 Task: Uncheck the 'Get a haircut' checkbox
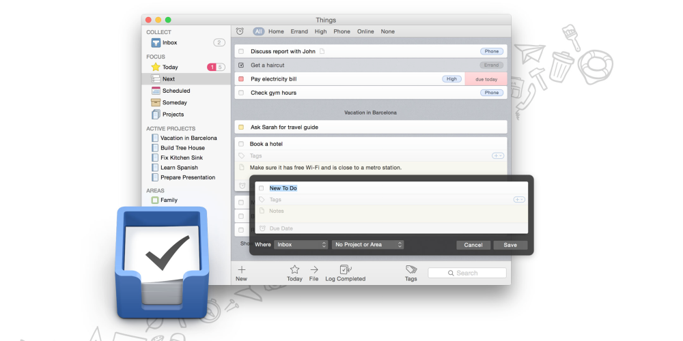pos(240,65)
